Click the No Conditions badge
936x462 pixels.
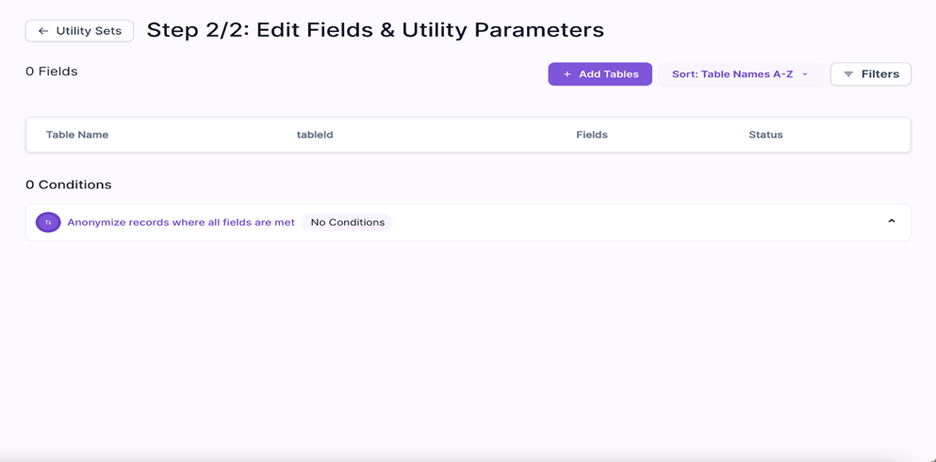348,222
